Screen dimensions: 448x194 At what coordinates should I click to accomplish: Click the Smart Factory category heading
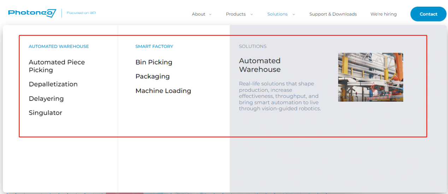pos(154,47)
